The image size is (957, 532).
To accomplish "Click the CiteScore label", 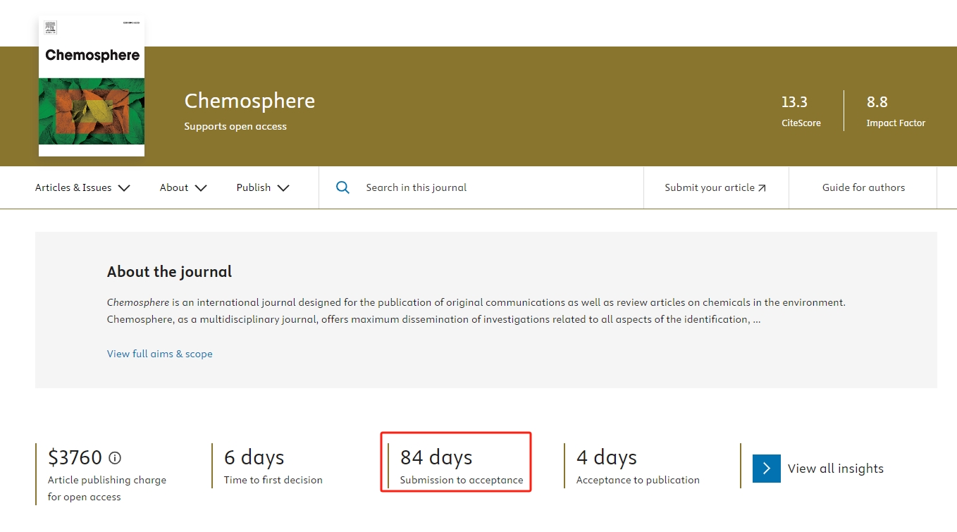I will pyautogui.click(x=801, y=123).
